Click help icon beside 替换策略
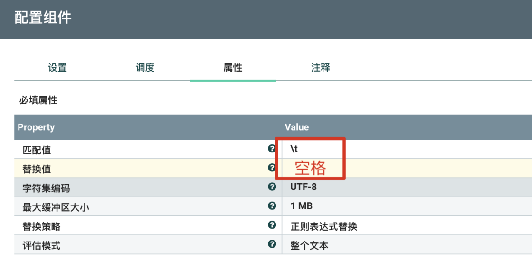 [x=272, y=225]
